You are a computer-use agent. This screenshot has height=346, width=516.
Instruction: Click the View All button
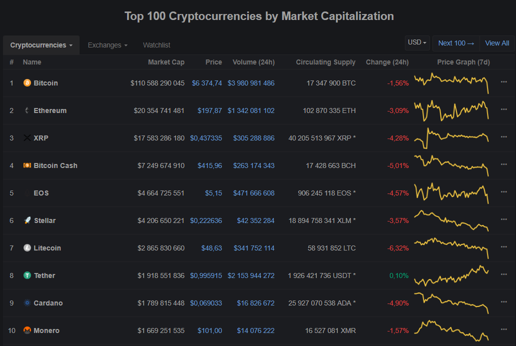click(497, 43)
